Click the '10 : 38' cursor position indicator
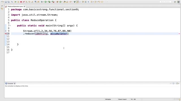 point(133,99)
